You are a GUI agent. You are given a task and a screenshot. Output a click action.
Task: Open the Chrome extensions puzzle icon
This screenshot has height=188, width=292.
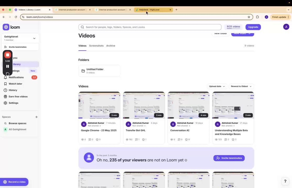(257, 17)
